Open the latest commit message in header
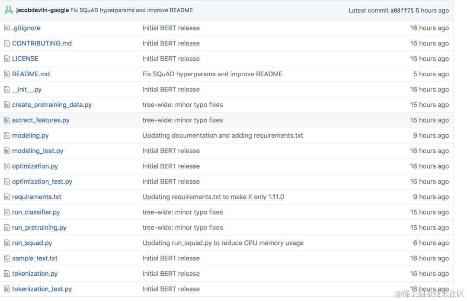Viewport: 467px width, 301px height. click(x=131, y=10)
